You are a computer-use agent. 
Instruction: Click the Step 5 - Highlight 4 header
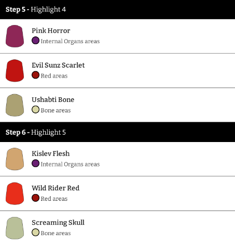coord(117,9)
